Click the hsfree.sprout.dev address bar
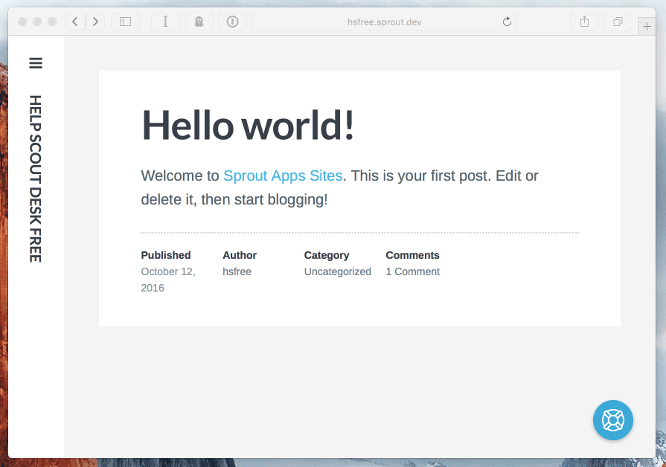 (384, 22)
